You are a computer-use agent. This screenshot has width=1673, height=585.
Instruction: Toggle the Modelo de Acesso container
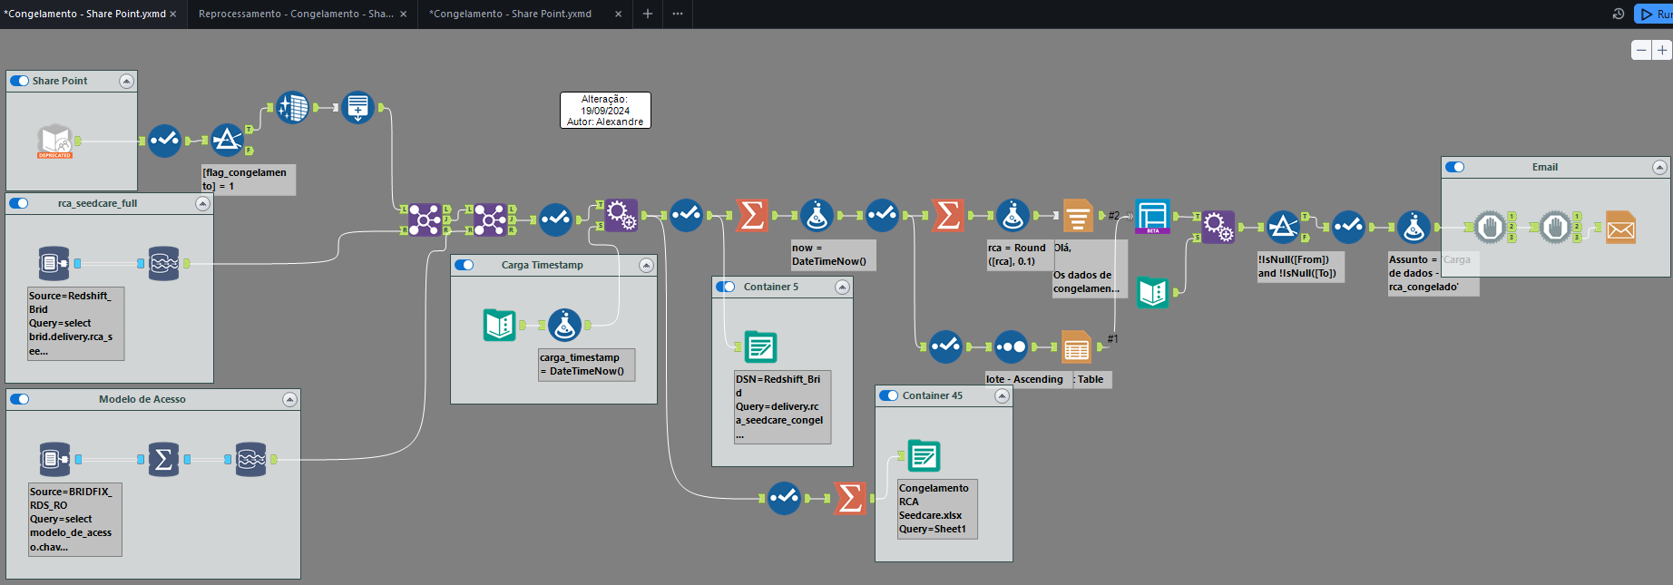[19, 399]
